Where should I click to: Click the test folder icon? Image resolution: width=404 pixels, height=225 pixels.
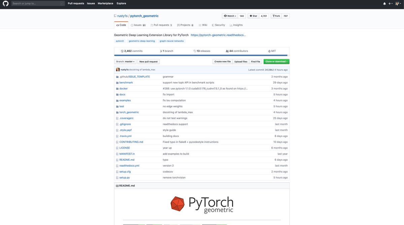coord(117,106)
